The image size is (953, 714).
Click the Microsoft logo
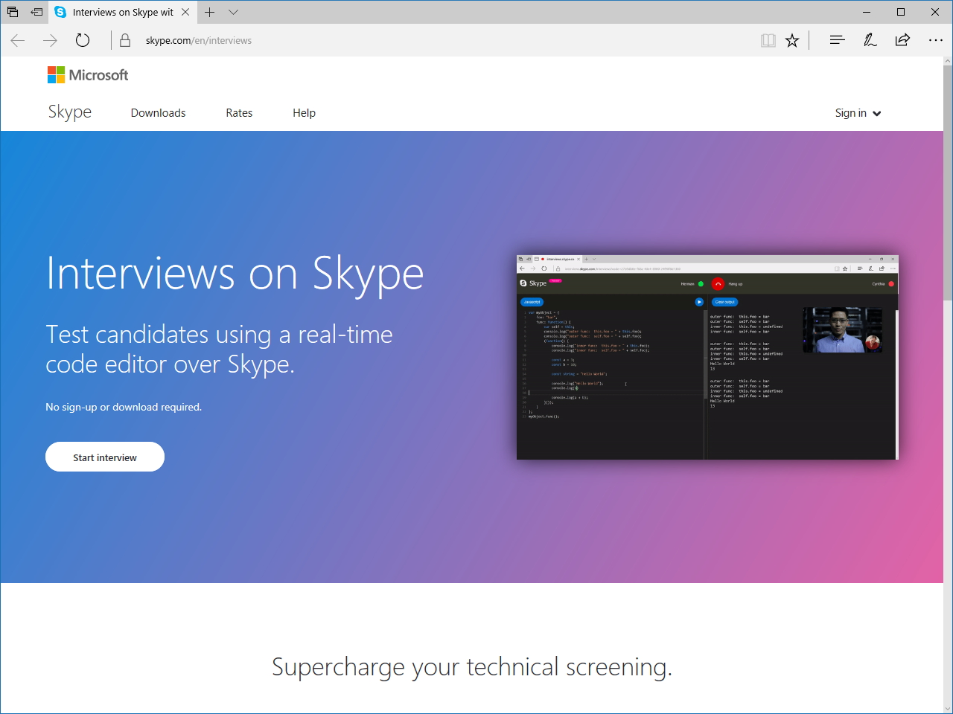87,74
